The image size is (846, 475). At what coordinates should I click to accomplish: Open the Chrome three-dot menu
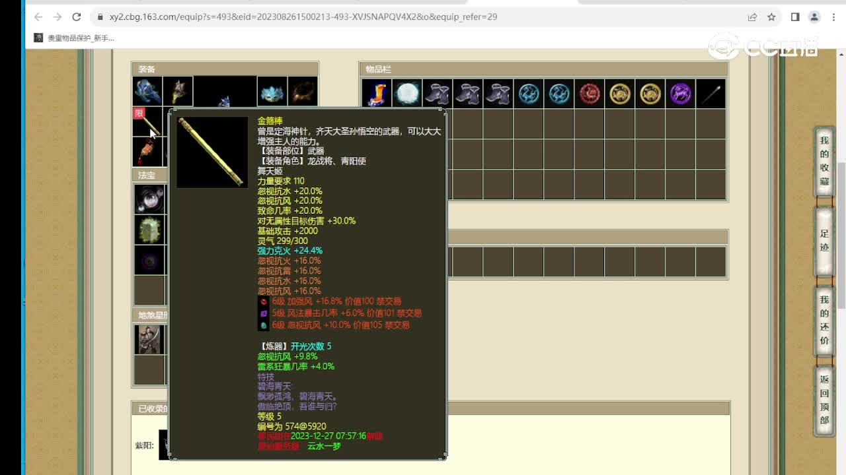click(833, 16)
